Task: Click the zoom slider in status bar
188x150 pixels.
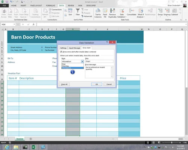Action: click(171, 142)
